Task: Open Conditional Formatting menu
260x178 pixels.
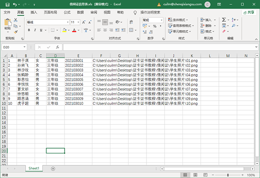Action: (x=178, y=20)
